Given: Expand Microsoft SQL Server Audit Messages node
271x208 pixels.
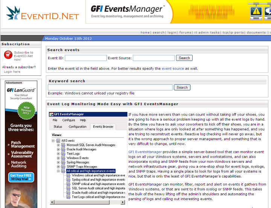Looking at the screenshot, I should (58, 145).
